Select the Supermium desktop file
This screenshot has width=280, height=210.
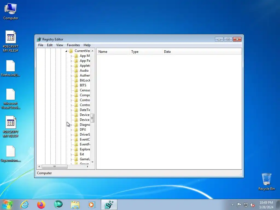click(x=11, y=154)
